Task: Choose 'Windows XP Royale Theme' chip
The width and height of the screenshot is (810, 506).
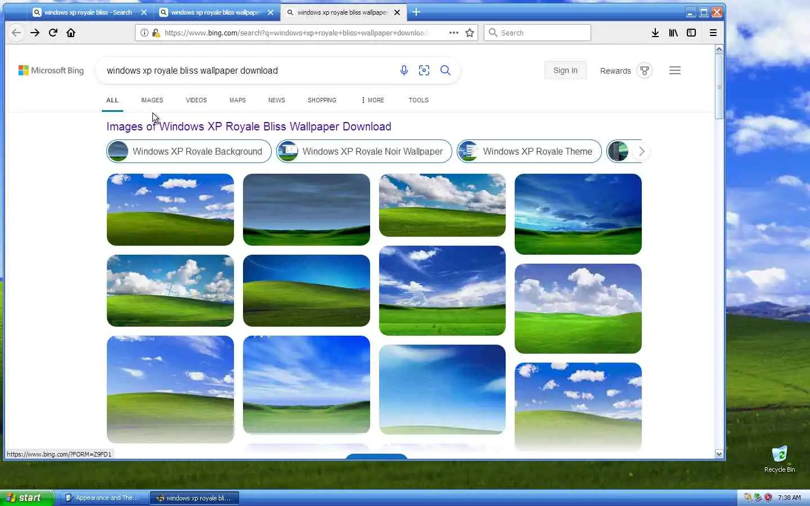Action: (x=529, y=151)
